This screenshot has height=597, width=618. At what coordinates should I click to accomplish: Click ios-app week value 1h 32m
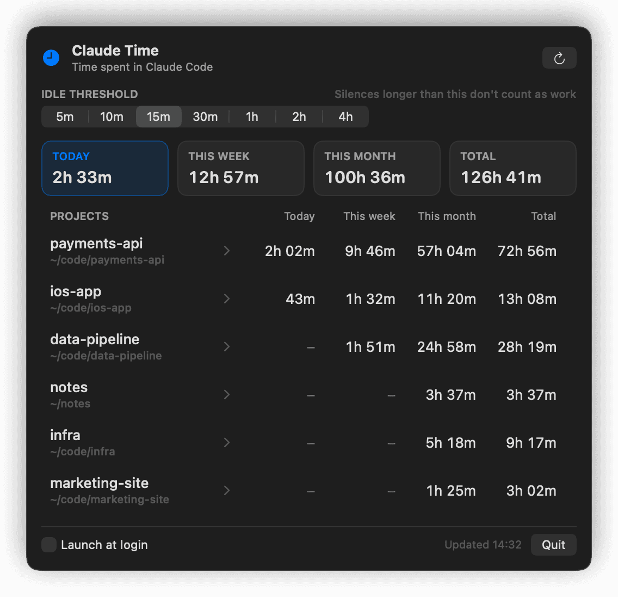point(370,299)
